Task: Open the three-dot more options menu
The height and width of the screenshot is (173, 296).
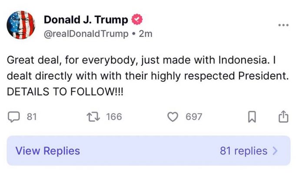Action: coord(283,25)
